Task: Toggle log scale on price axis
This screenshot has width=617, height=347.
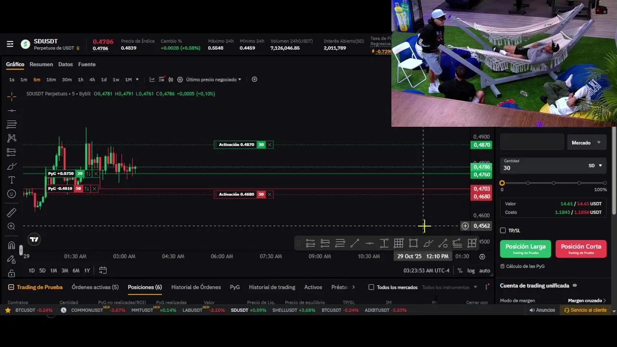Action: [x=471, y=271]
